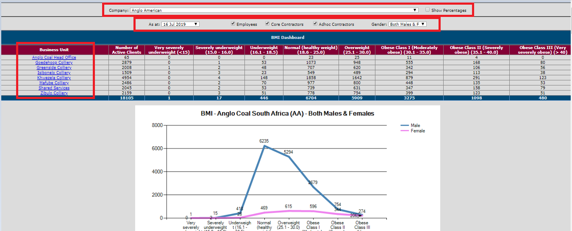
Task: Click the female data point labeled 615
Action: pos(289,211)
